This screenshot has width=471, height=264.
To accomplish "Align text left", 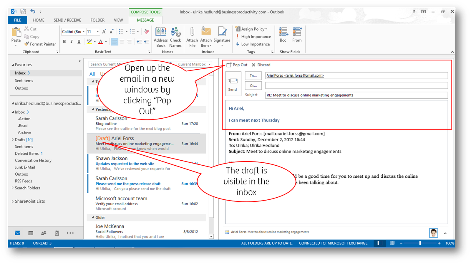I will (115, 42).
